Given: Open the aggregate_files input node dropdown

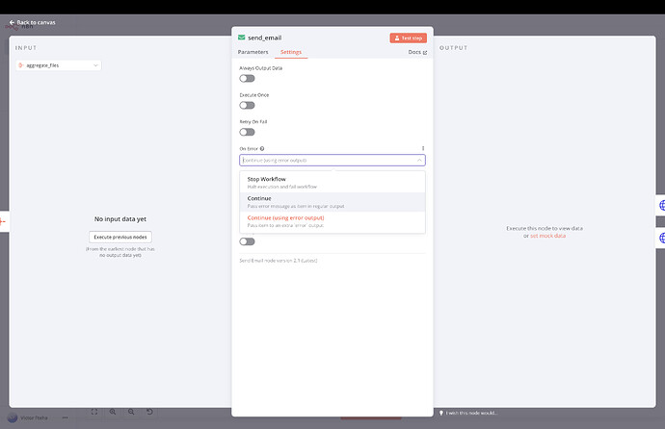Looking at the screenshot, I should [x=59, y=65].
